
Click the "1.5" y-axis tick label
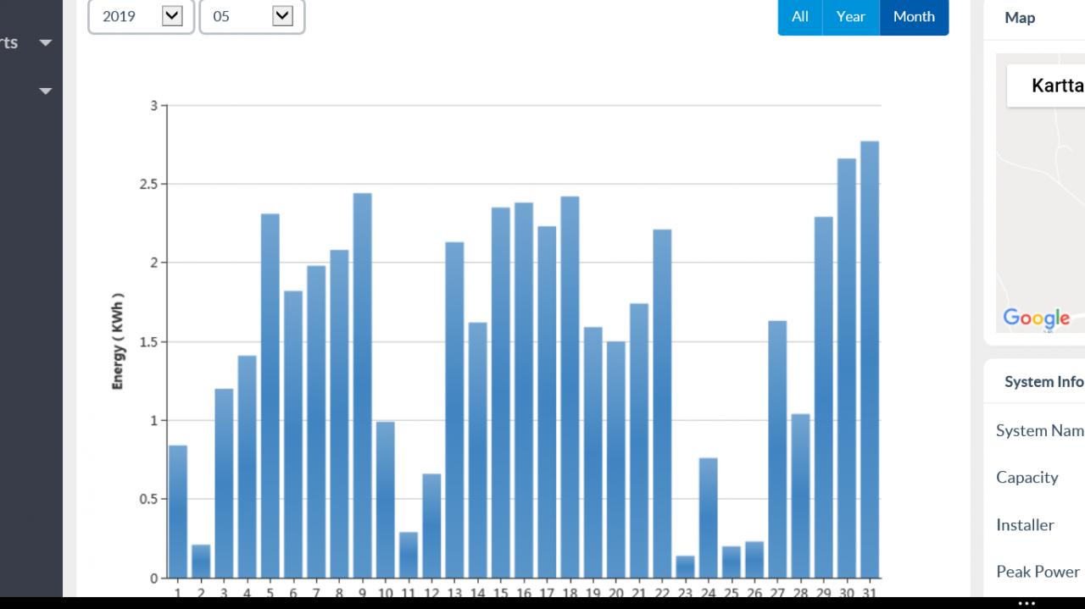point(148,342)
